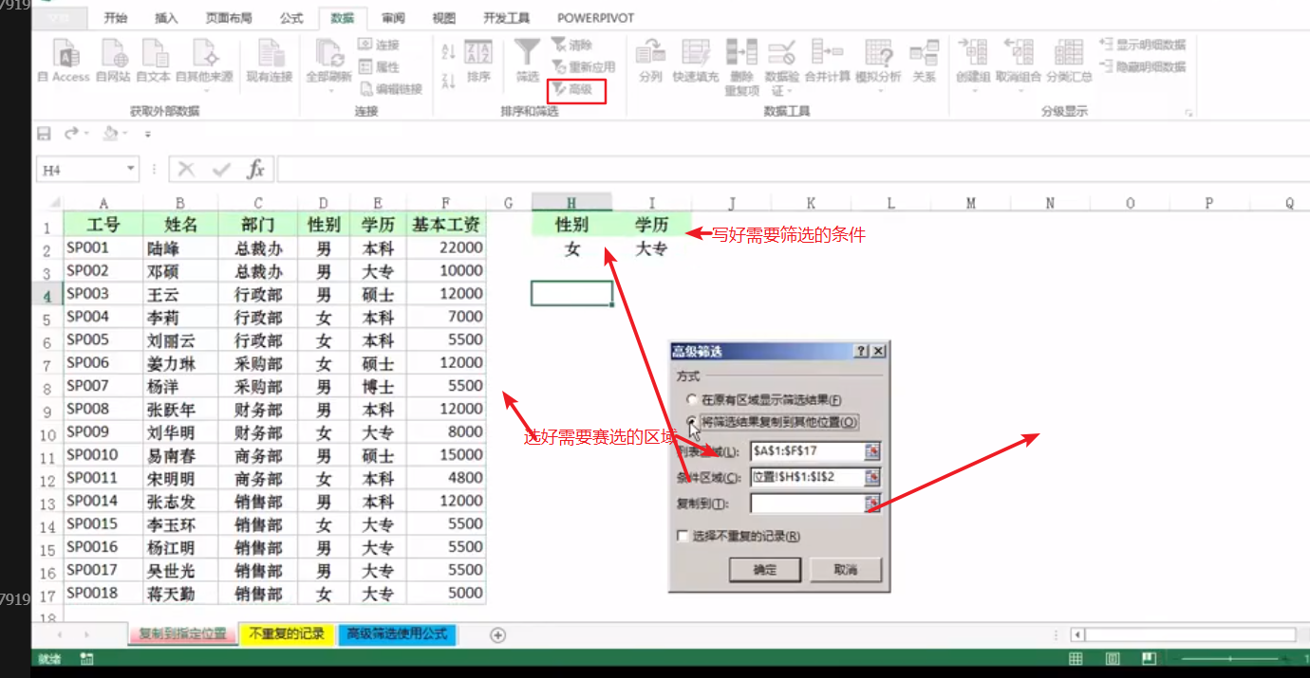Click the 列表区域 range field
This screenshot has width=1310, height=678.
(807, 450)
